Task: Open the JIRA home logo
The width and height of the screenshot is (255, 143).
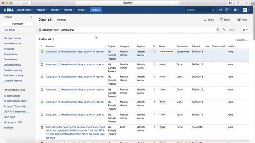Action: coord(9,10)
